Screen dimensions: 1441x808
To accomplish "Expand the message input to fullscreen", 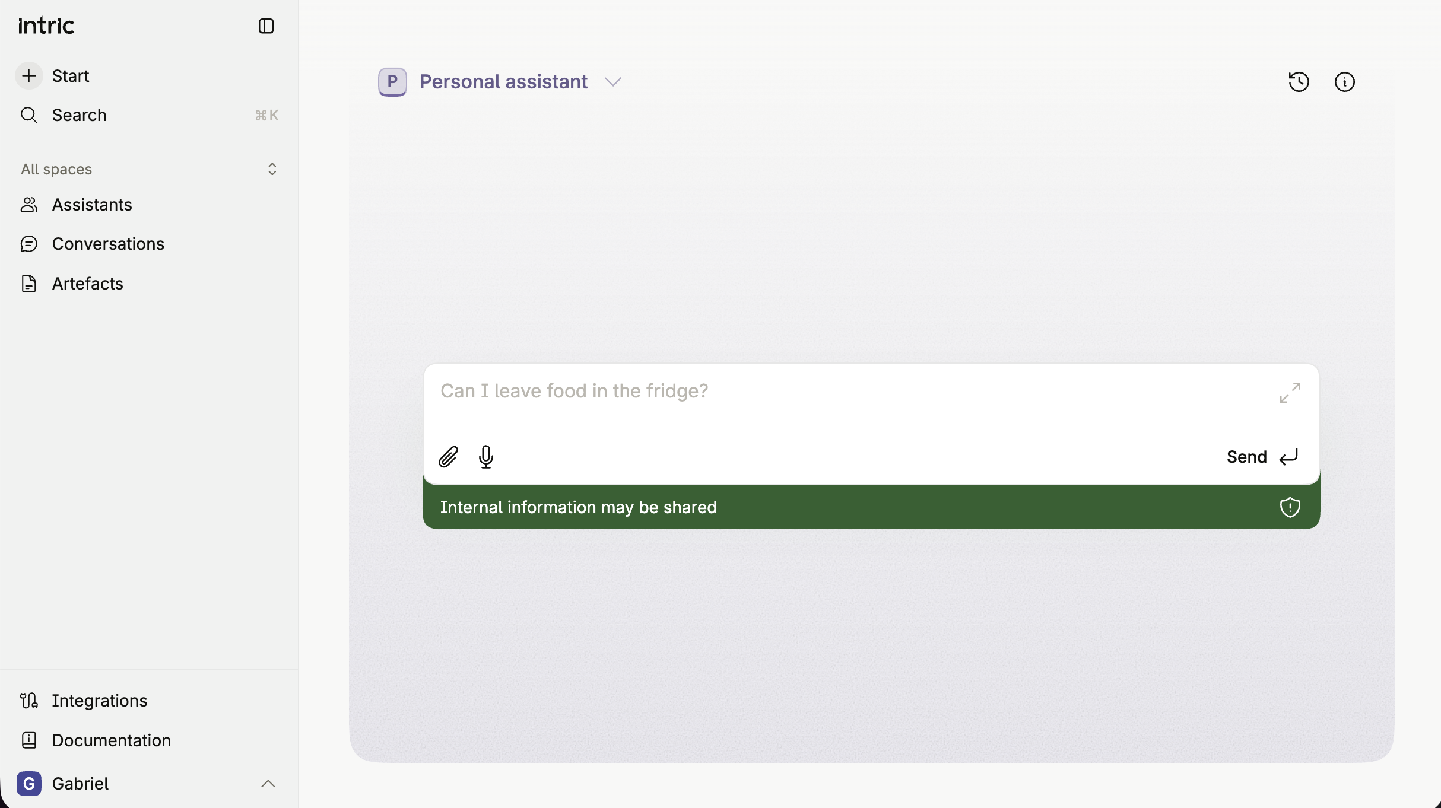I will 1290,393.
